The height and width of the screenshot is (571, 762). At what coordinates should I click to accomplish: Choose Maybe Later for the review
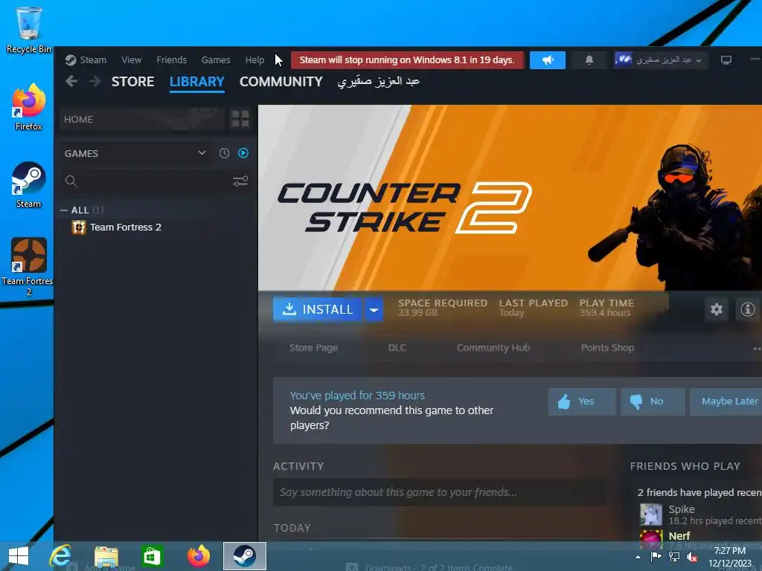(726, 401)
